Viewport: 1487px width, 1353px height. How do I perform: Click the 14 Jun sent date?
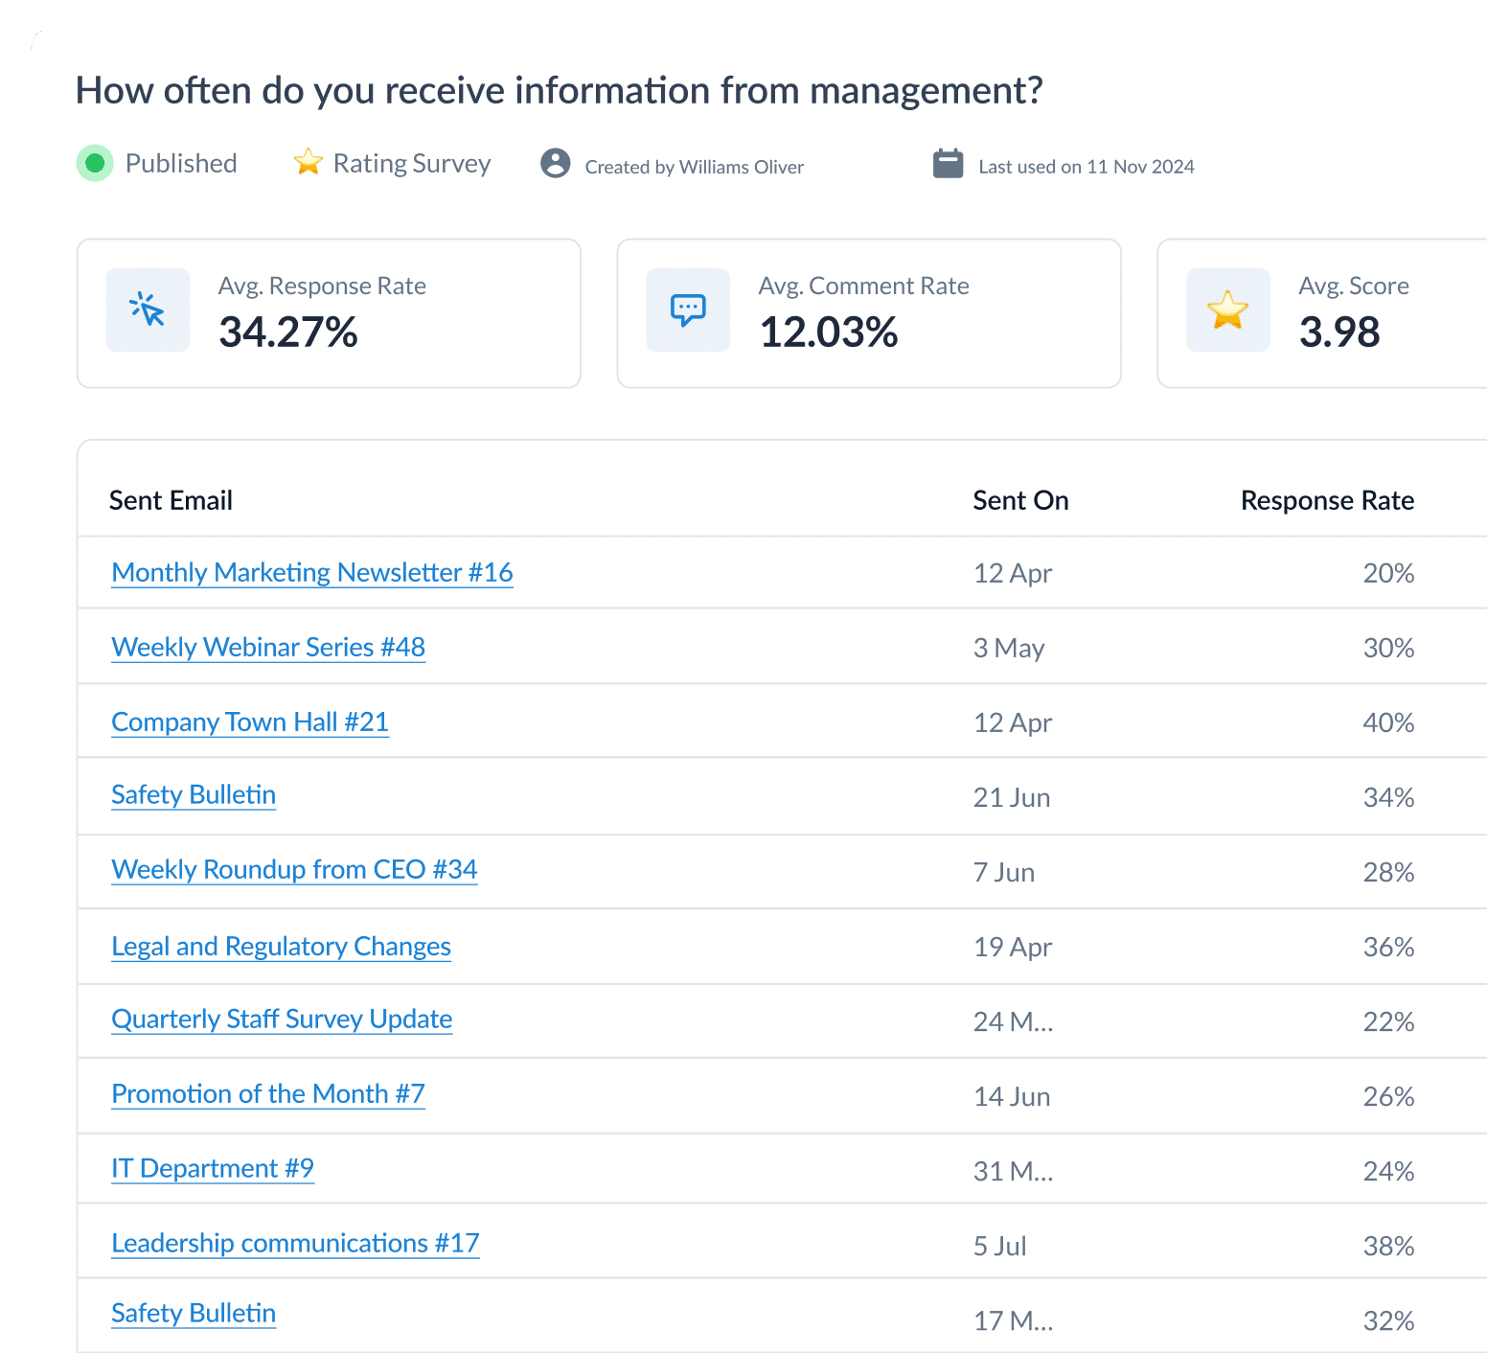1012,1096
